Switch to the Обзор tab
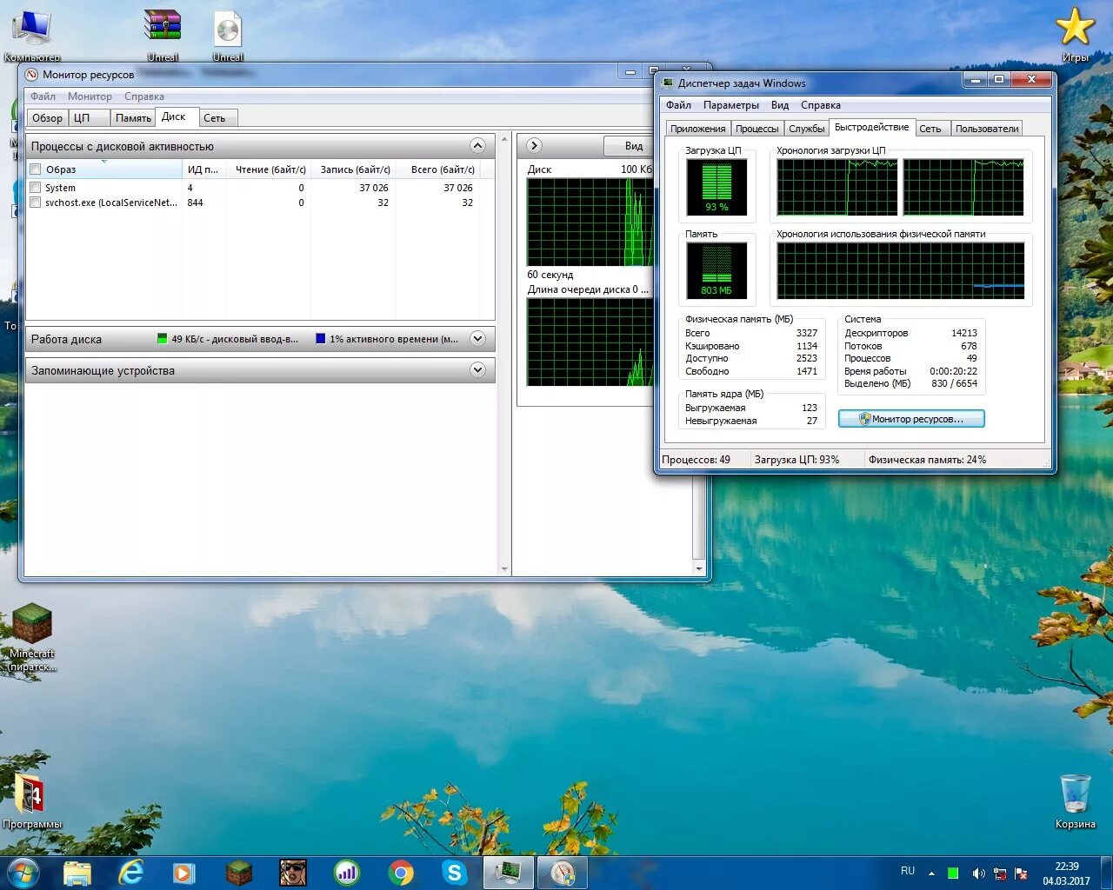Image resolution: width=1113 pixels, height=890 pixels. pos(47,118)
